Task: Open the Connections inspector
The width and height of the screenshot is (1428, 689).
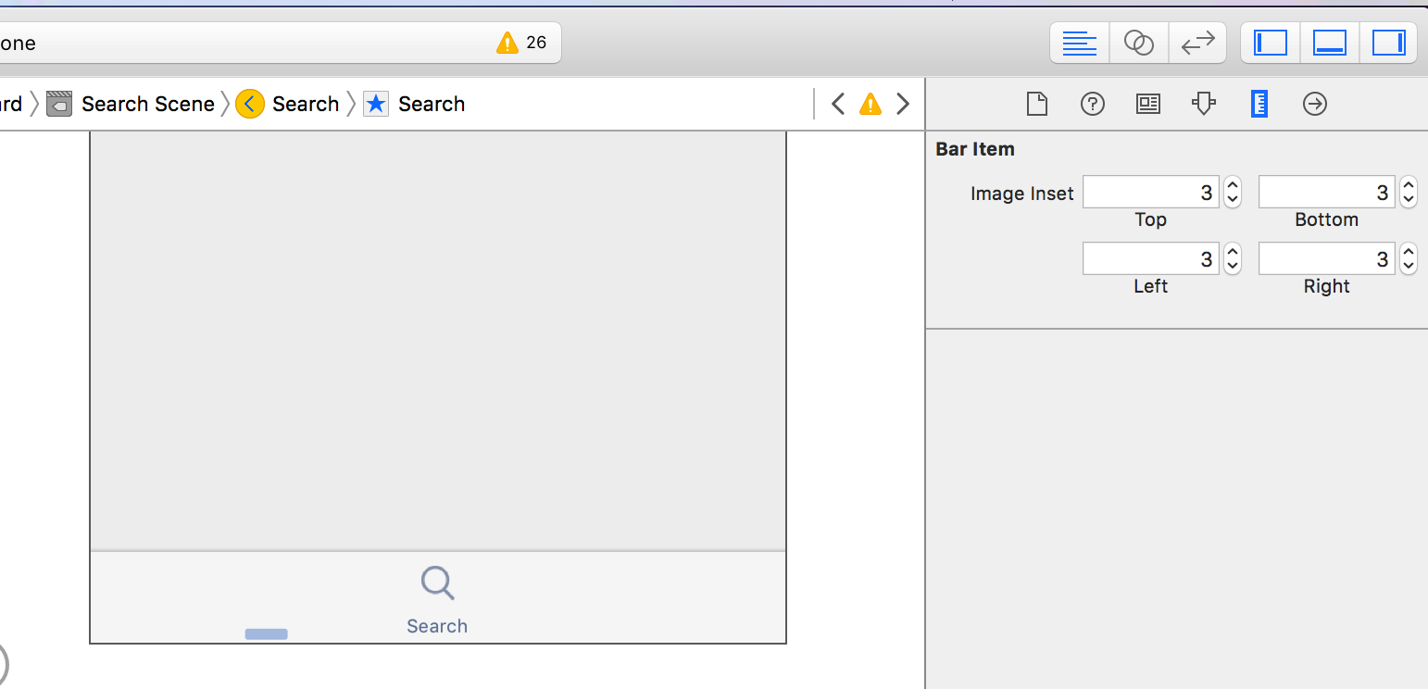Action: coord(1315,104)
